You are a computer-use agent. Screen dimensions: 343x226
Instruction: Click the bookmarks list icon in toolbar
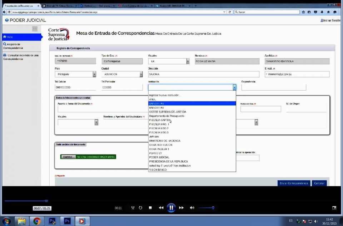309,12
